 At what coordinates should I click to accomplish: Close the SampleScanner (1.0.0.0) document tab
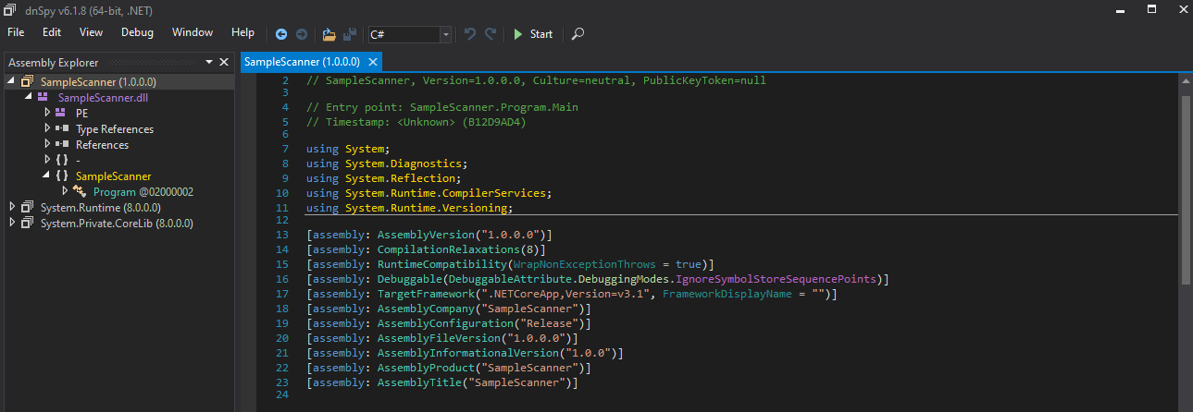373,62
